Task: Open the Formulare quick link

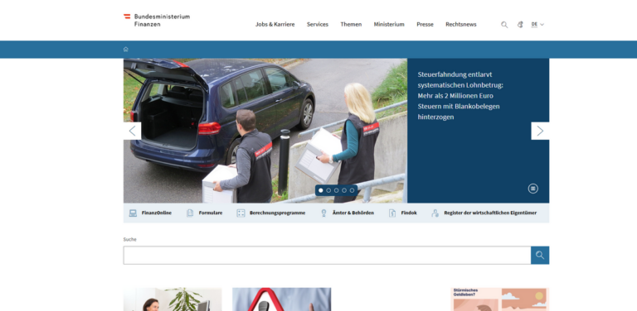Action: tap(211, 213)
